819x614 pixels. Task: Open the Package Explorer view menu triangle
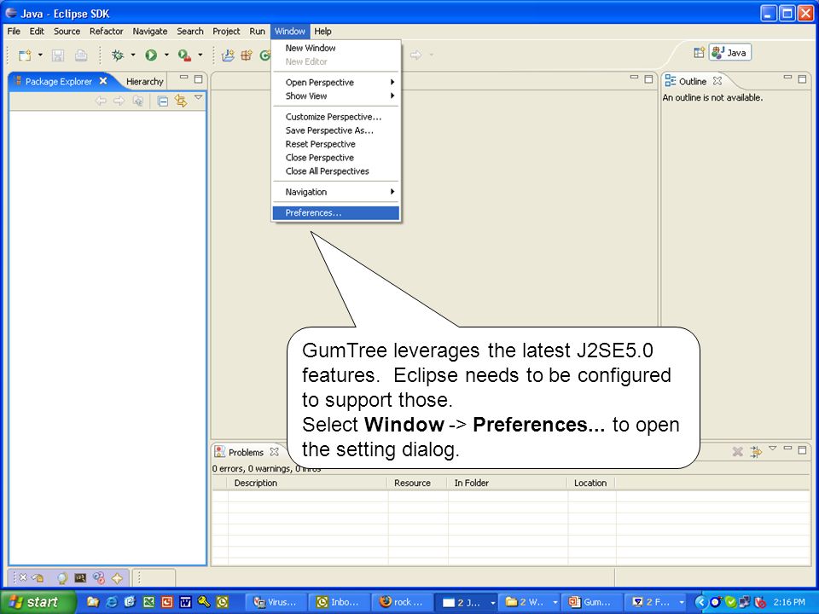pyautogui.click(x=199, y=97)
